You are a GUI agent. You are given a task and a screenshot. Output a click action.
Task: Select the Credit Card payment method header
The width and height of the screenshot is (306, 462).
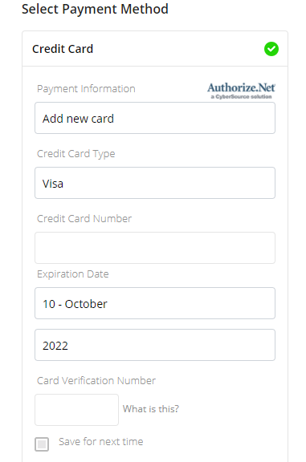tap(155, 49)
